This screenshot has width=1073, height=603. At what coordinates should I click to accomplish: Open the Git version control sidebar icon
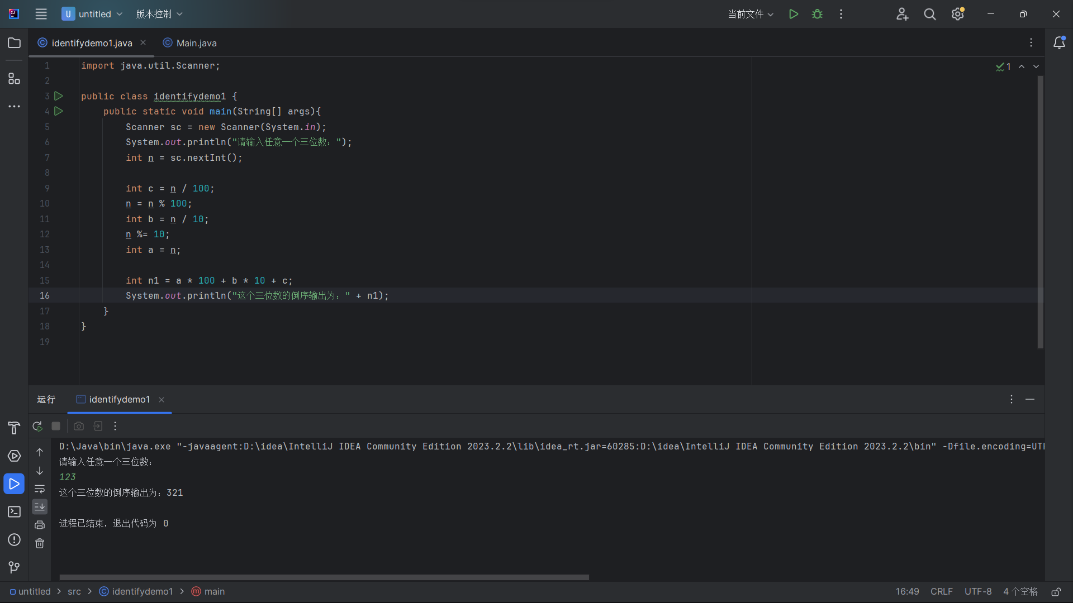[14, 567]
